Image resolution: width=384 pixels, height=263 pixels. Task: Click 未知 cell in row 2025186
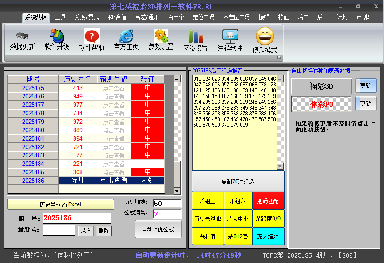pyautogui.click(x=148, y=181)
